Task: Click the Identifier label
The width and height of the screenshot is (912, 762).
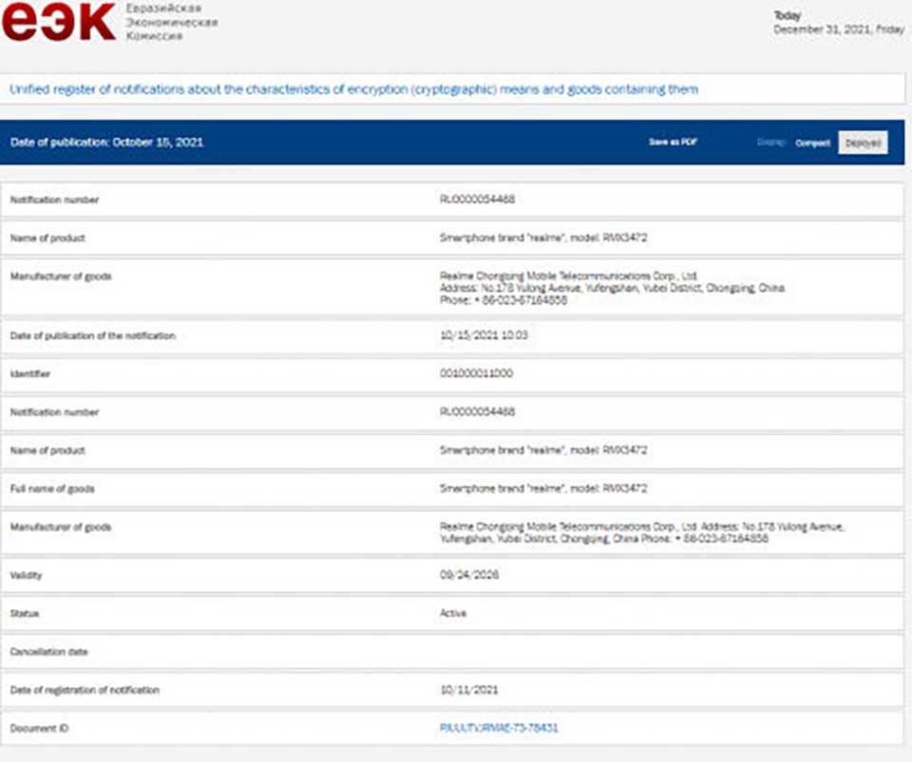Action: [x=30, y=374]
